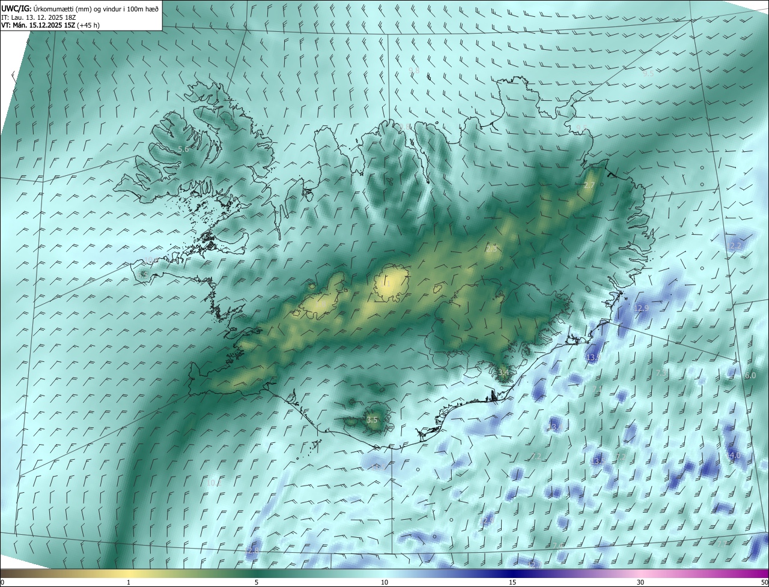Click the 12.2 value label east of Iceland

click(735, 246)
